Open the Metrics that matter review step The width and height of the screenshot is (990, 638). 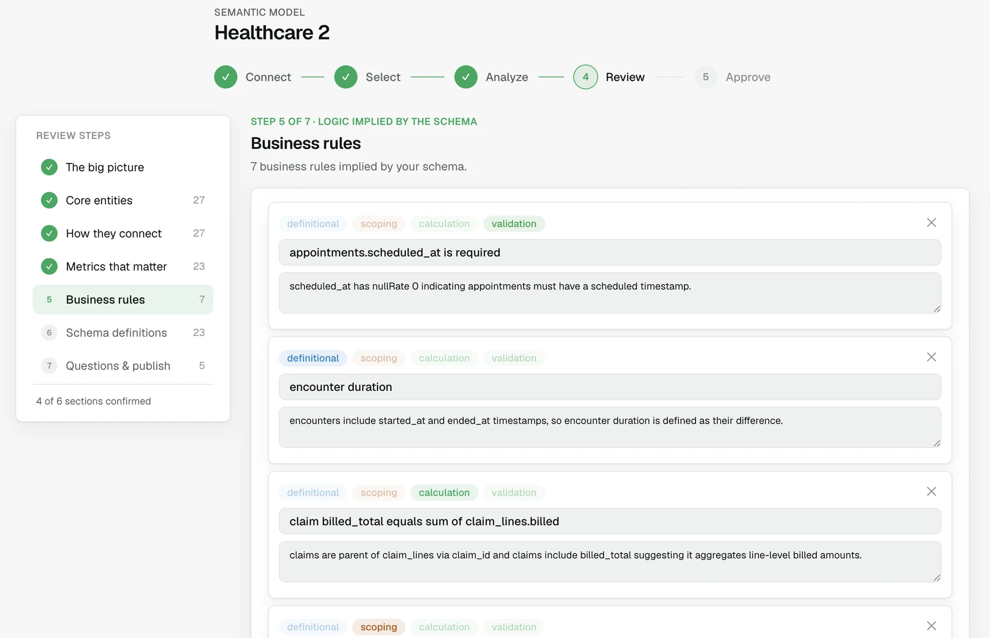pos(123,267)
